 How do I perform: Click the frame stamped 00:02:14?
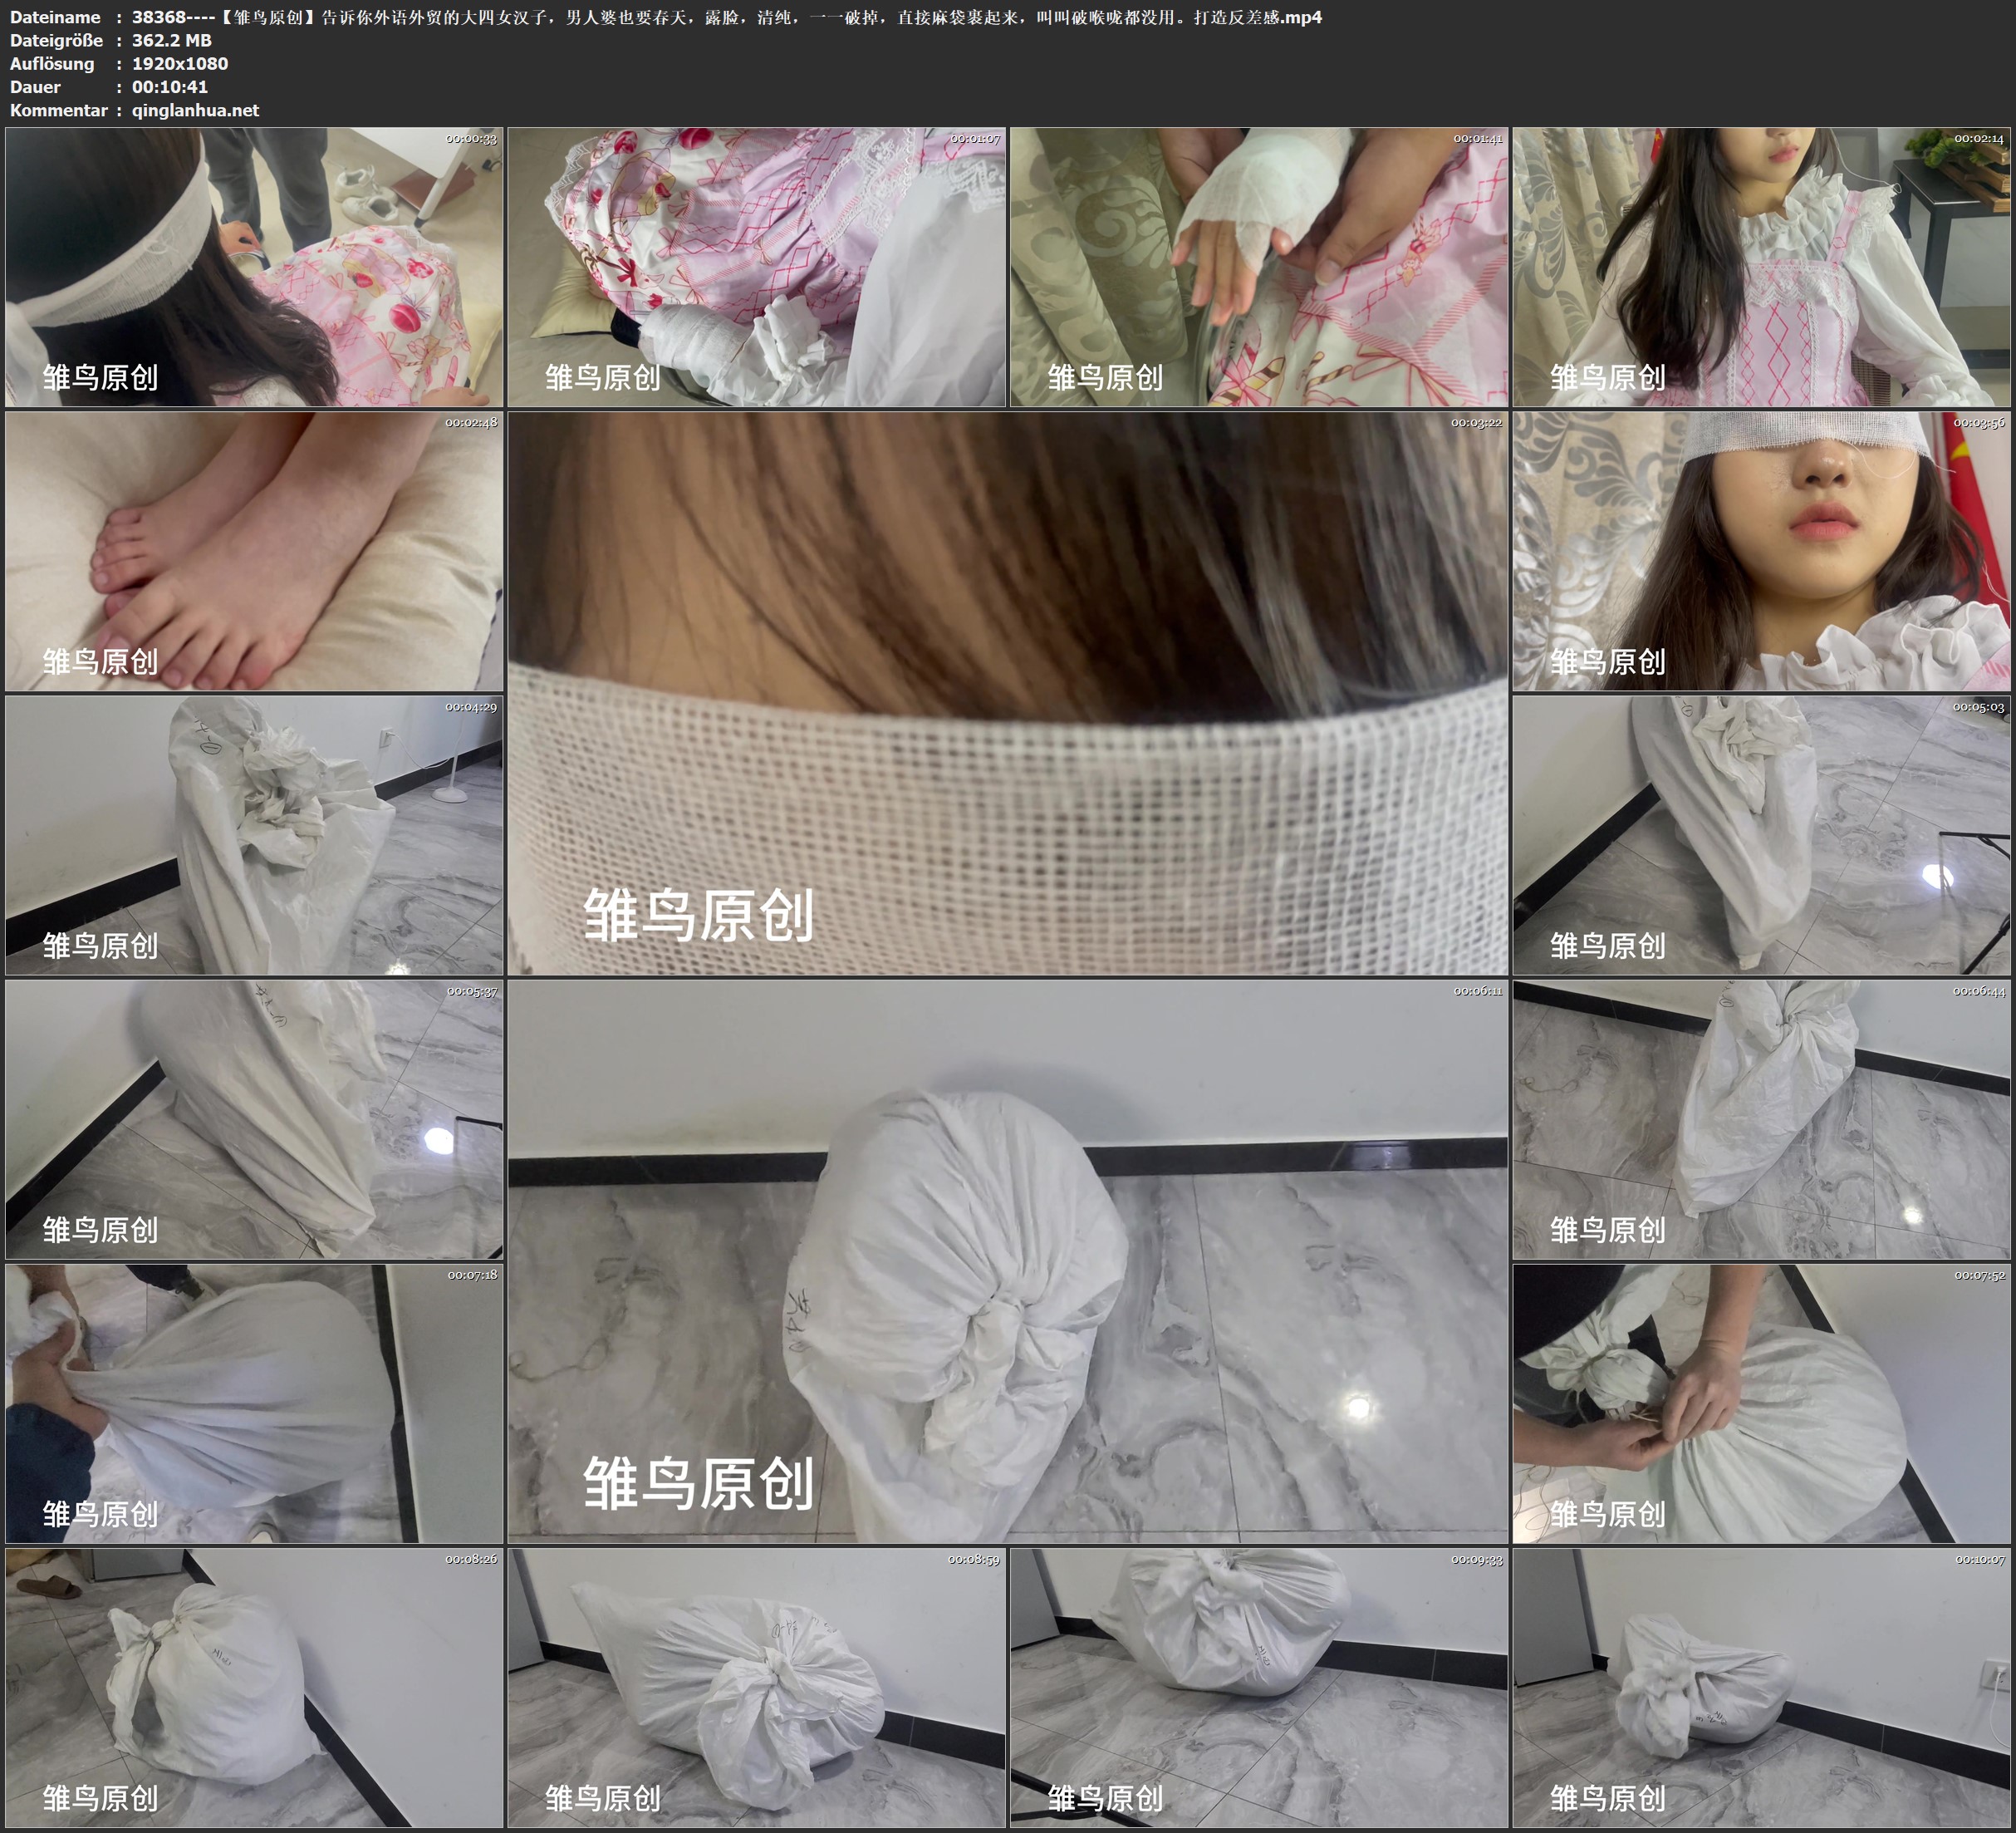coord(1760,266)
